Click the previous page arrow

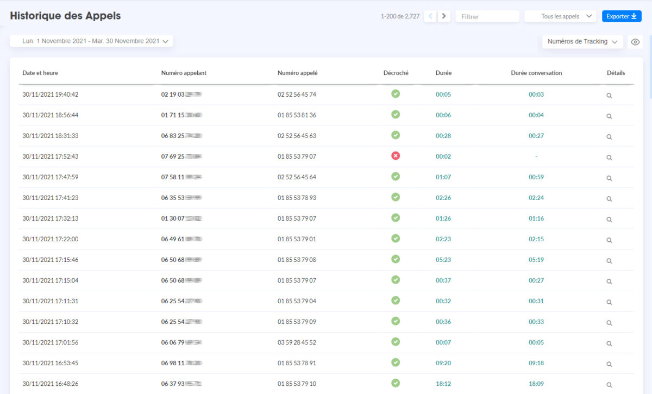[x=430, y=16]
